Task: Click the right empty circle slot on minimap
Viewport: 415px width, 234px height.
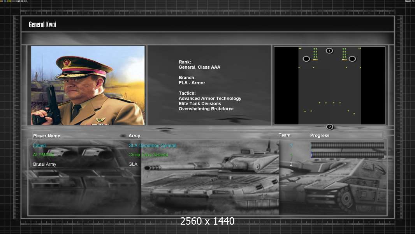Action: click(352, 59)
